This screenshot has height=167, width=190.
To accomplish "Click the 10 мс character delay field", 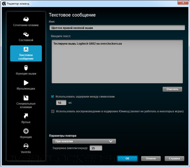I will coord(61,103).
